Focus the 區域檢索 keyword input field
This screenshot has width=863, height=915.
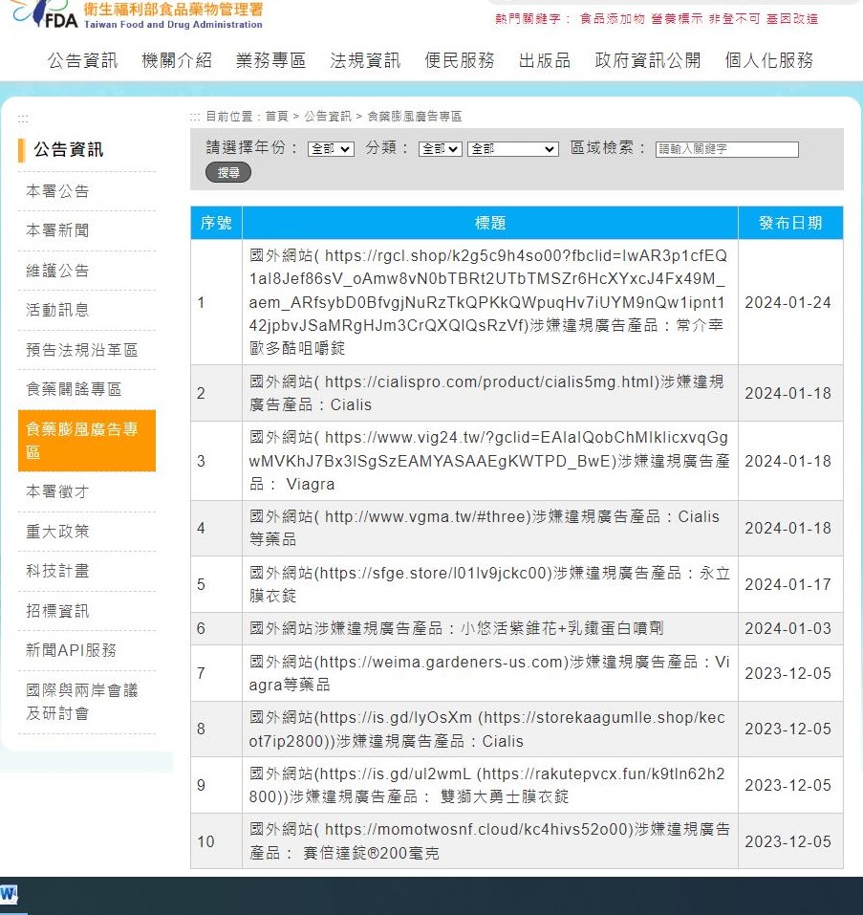click(x=726, y=149)
